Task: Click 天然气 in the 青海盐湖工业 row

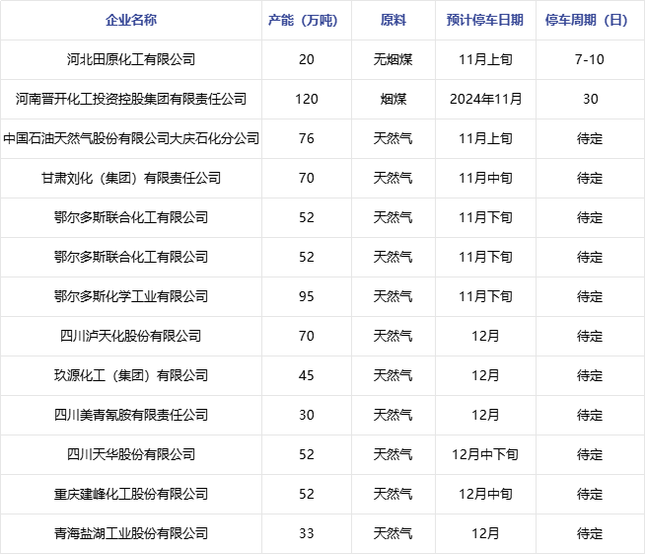Action: 393,534
